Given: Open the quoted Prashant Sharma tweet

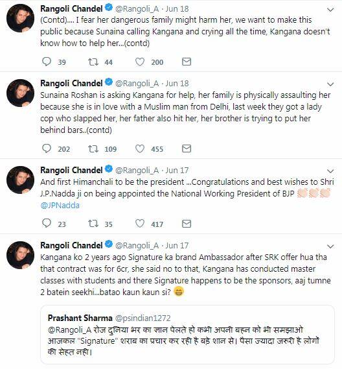Looking at the screenshot, I should pos(187,335).
